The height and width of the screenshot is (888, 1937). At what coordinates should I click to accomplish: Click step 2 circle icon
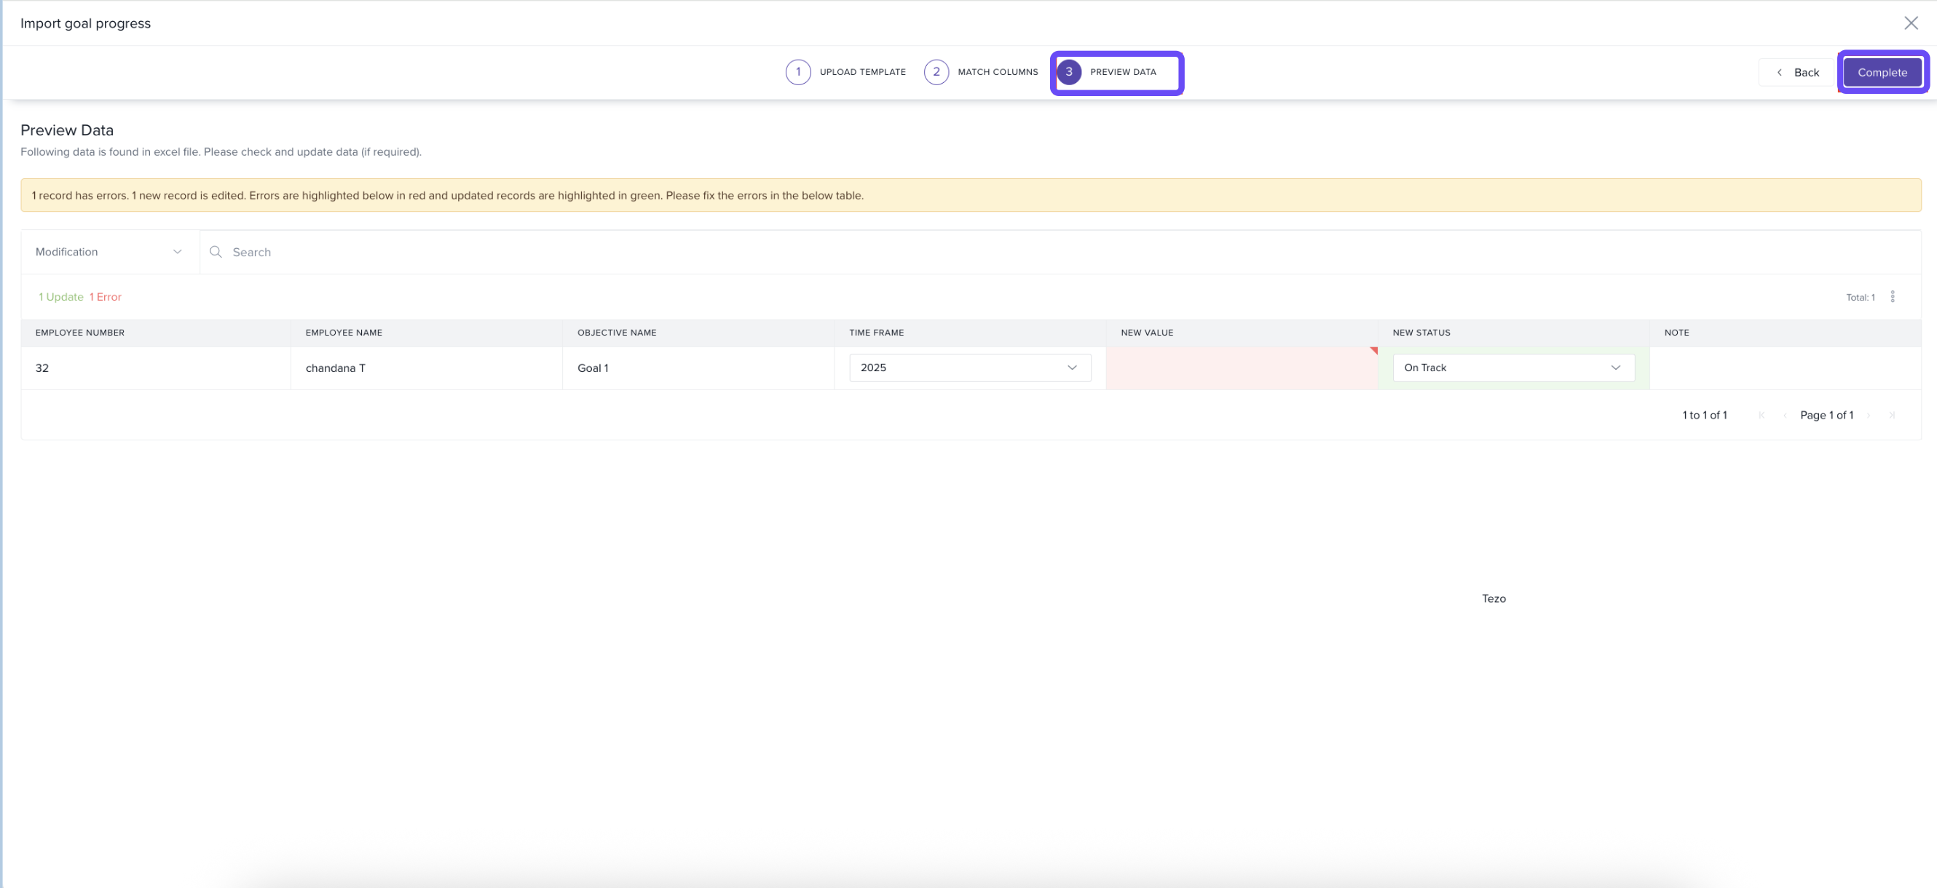tap(936, 72)
